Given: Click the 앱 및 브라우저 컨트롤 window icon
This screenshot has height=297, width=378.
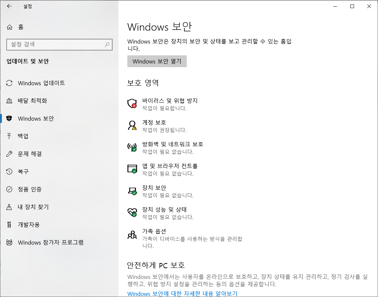Looking at the screenshot, I should click(x=132, y=169).
